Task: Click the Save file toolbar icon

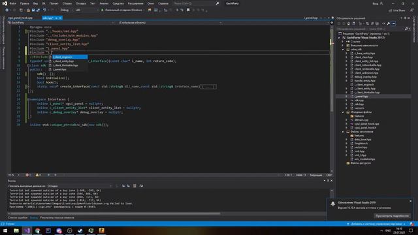Action: click(33, 10)
